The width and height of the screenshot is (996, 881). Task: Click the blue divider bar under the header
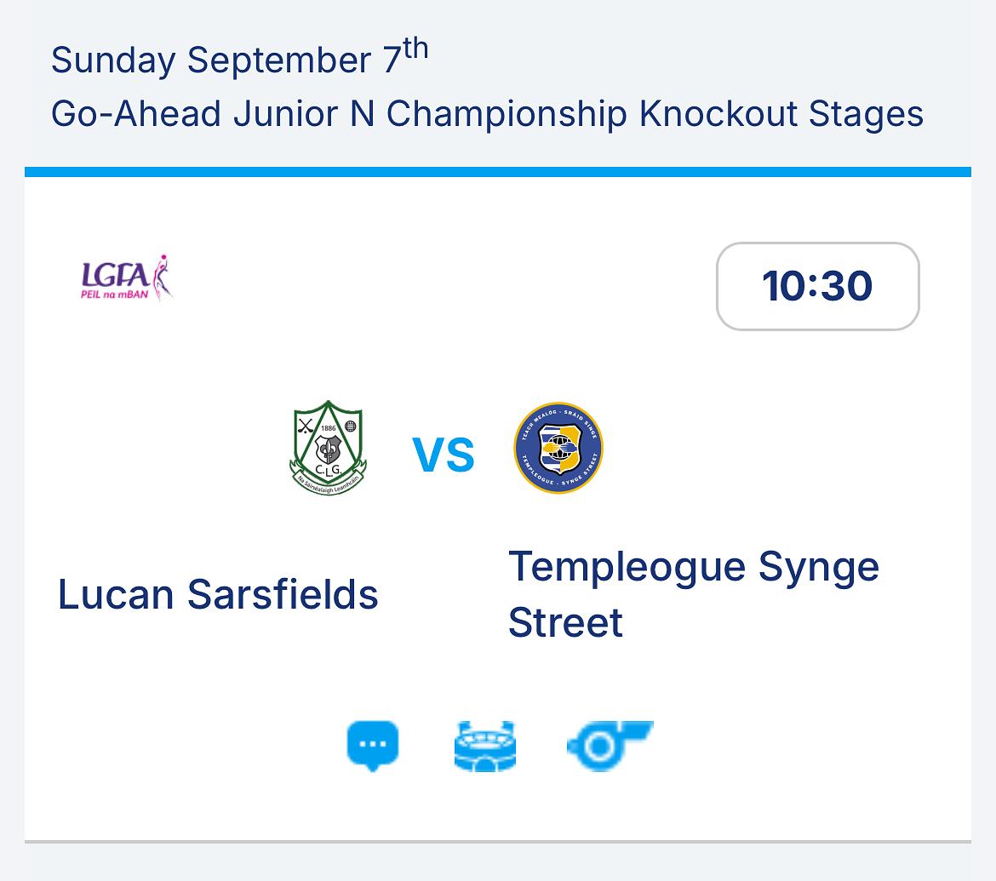pyautogui.click(x=498, y=172)
